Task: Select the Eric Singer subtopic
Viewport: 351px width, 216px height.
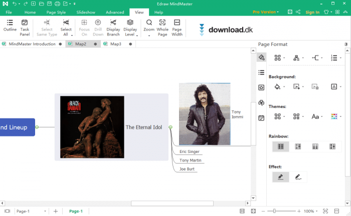Action: tap(189, 151)
